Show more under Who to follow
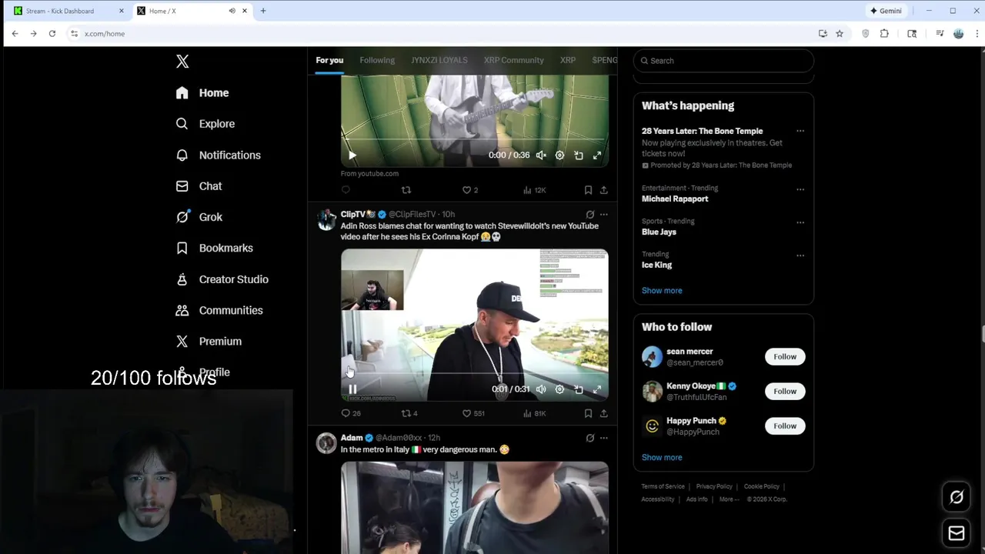985x554 pixels. click(x=662, y=457)
